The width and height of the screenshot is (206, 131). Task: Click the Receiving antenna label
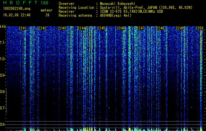[75, 15]
